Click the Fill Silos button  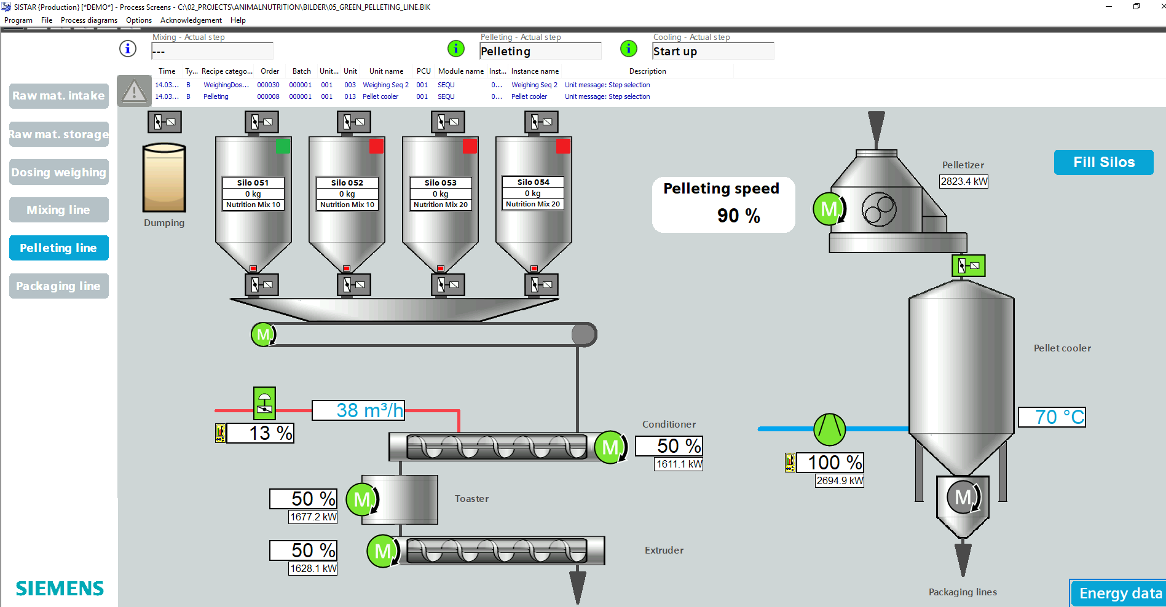click(x=1103, y=162)
